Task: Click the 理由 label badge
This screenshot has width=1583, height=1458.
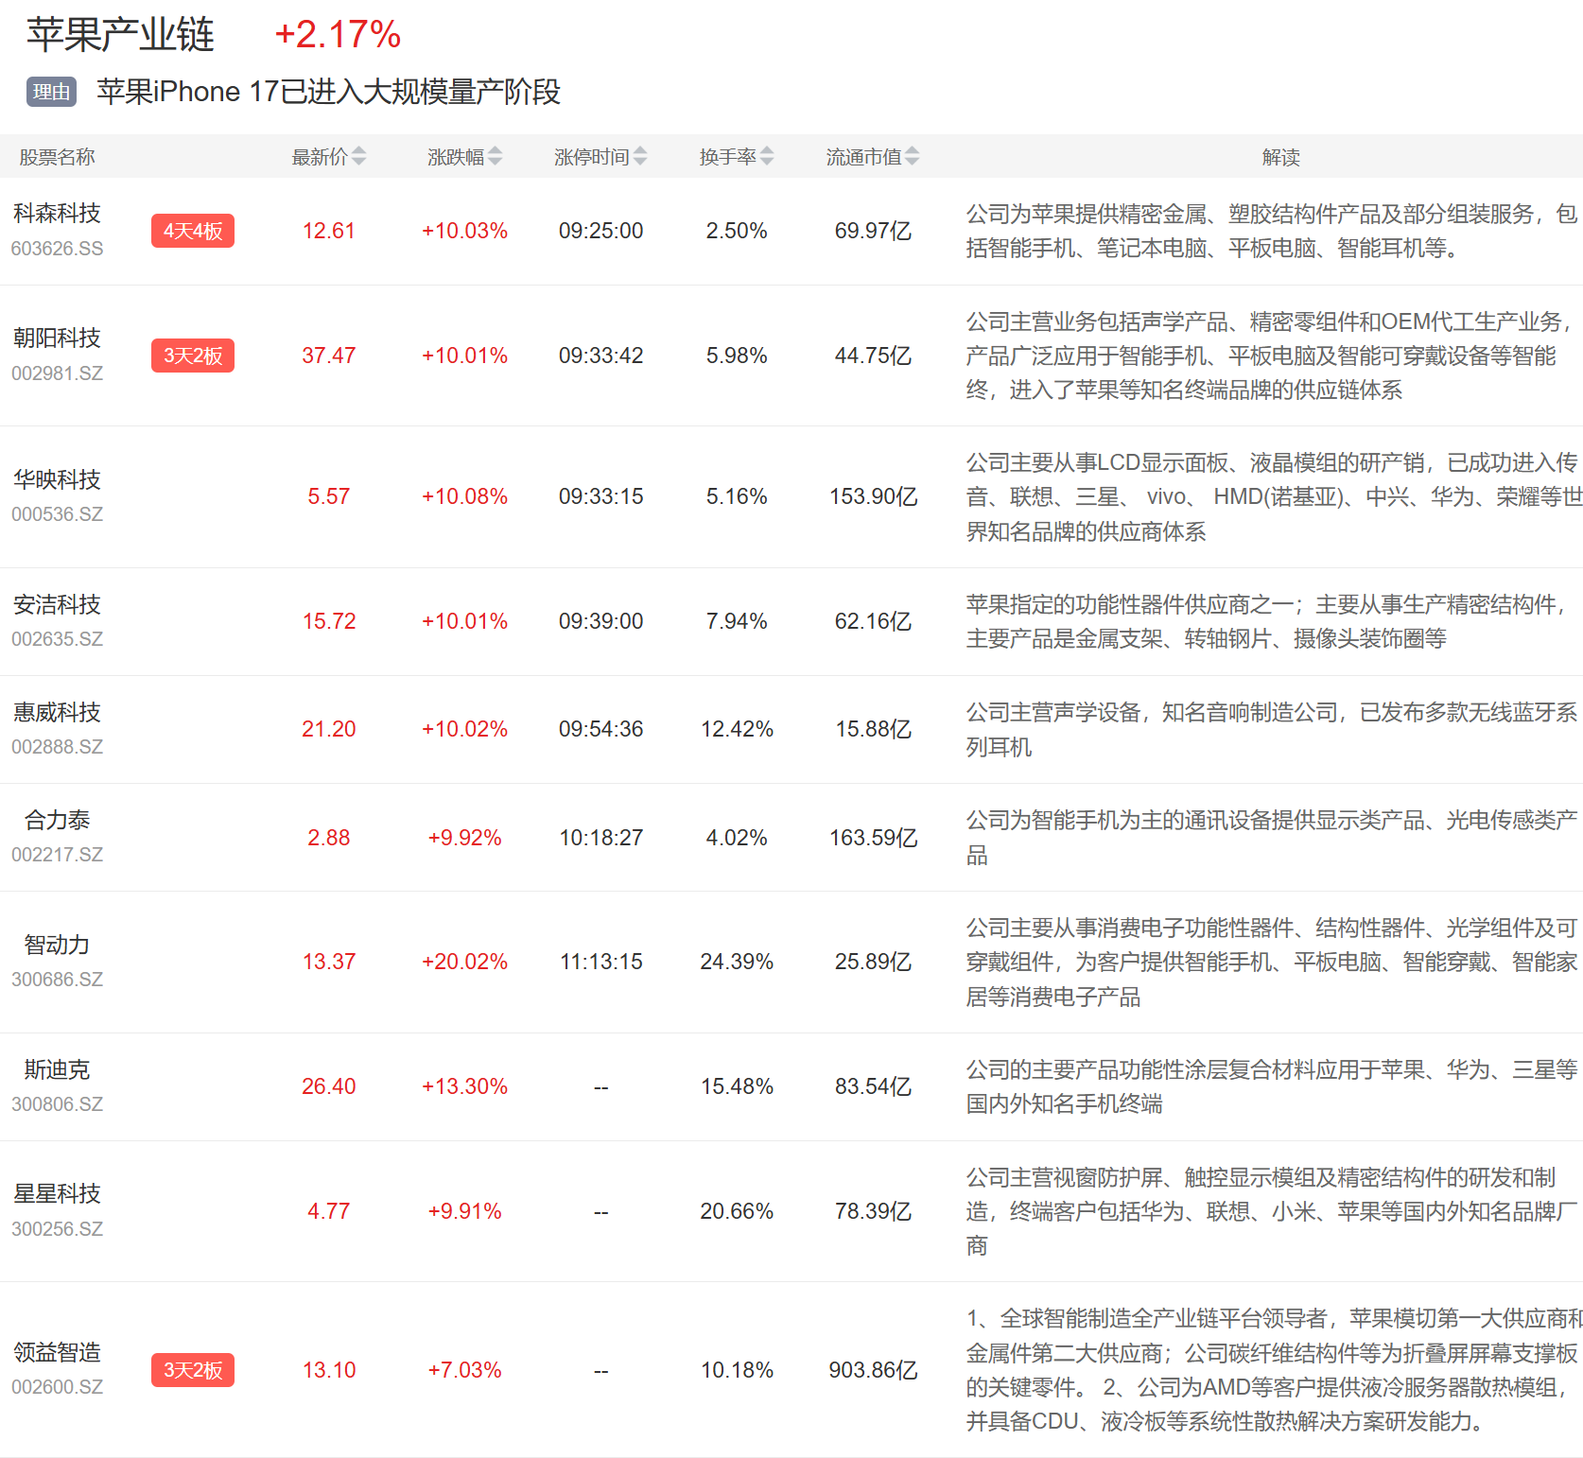Action: point(51,92)
